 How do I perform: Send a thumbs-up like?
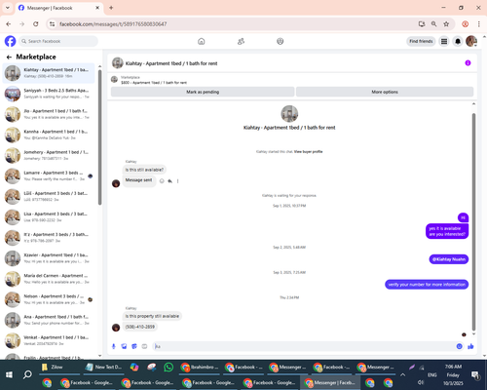470,346
